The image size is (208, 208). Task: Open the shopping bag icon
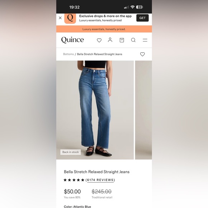pos(122,40)
